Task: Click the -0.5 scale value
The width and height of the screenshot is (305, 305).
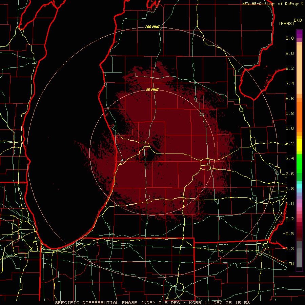Action: [x=288, y=234]
